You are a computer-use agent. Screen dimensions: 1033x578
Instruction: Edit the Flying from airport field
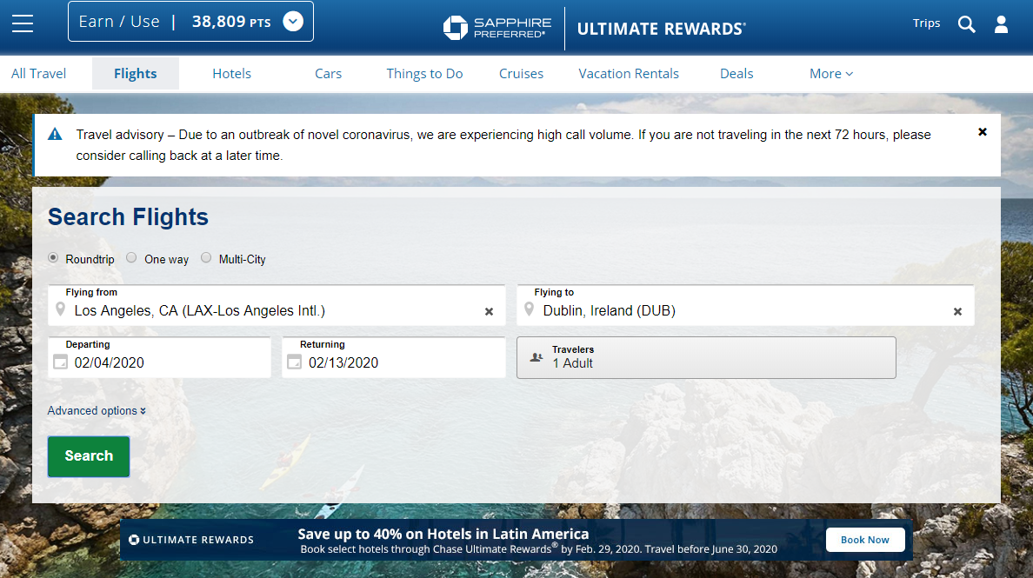277,305
